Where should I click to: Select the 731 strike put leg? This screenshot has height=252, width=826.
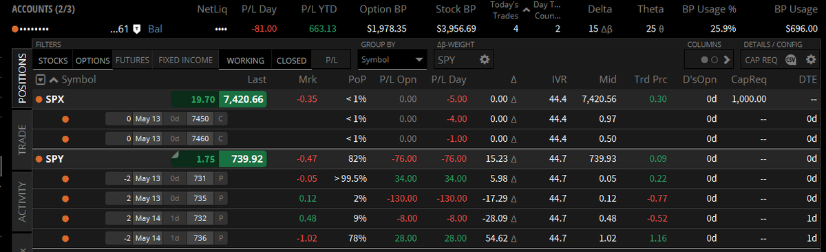tap(167, 179)
